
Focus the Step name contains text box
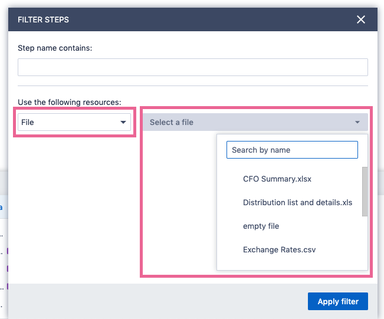(x=192, y=67)
